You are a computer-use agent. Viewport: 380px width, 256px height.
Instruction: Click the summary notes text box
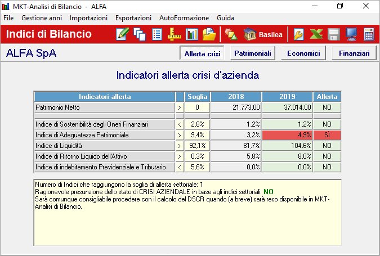click(187, 213)
